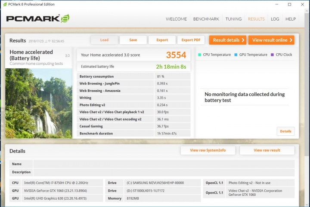Viewport: 310px width, 207px height.
Task: Click the GPU Temperature legend label
Action: pyautogui.click(x=253, y=55)
